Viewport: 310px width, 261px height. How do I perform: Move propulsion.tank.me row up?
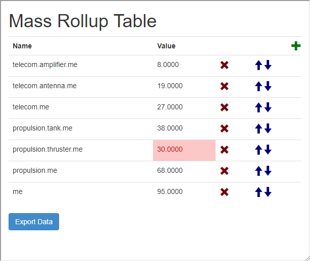[x=259, y=128]
